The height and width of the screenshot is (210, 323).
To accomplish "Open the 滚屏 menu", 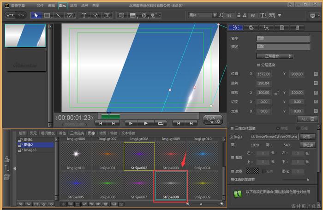I will (x=84, y=6).
